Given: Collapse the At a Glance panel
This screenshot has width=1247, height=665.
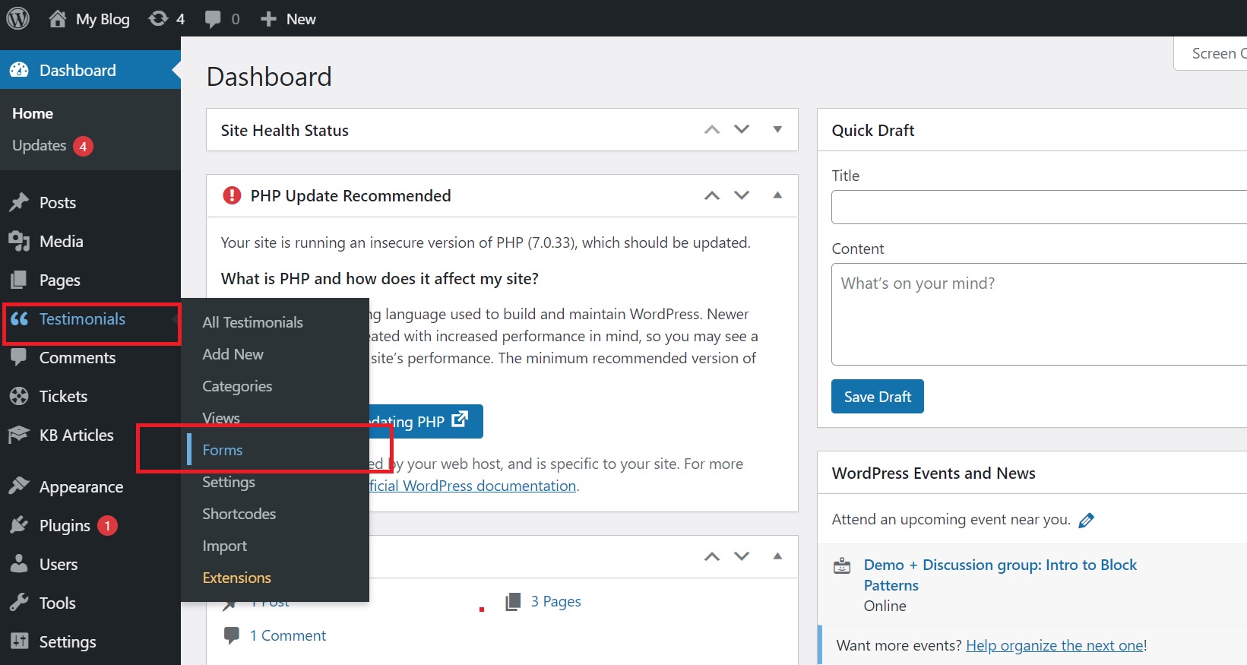Looking at the screenshot, I should click(777, 556).
